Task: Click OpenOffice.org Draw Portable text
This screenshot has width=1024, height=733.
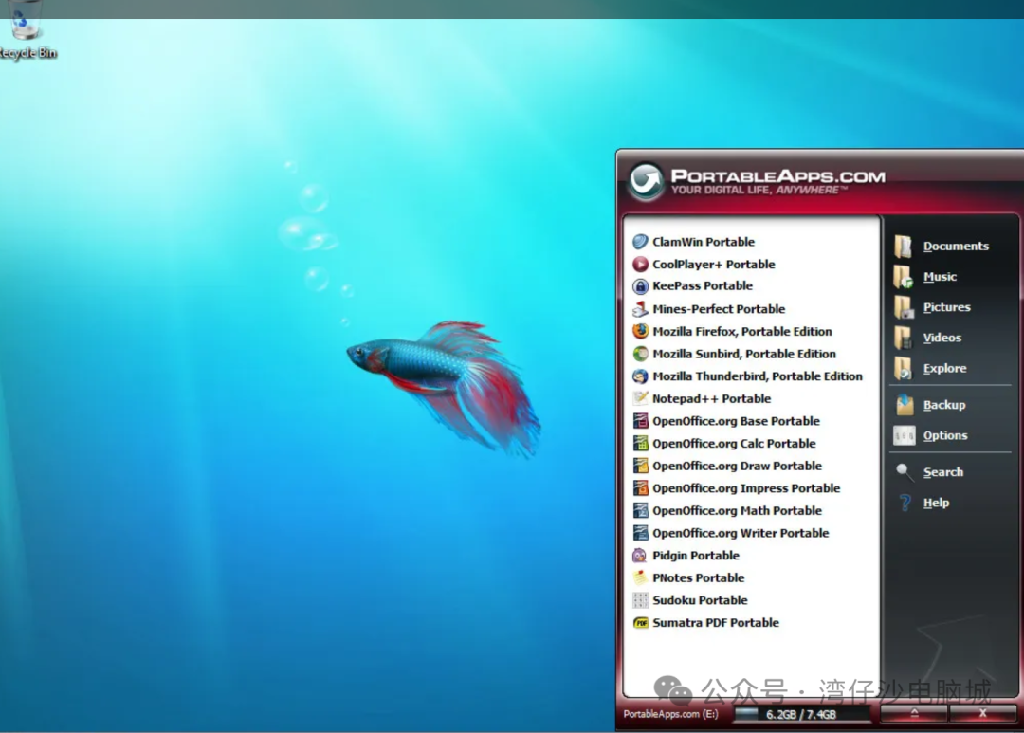Action: (738, 466)
